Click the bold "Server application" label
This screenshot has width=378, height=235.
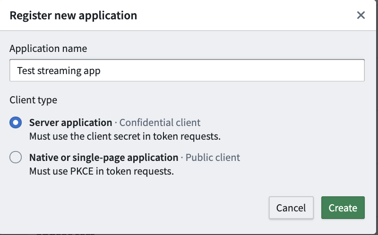click(70, 123)
